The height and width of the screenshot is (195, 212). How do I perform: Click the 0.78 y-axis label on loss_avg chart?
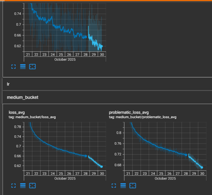(18, 127)
